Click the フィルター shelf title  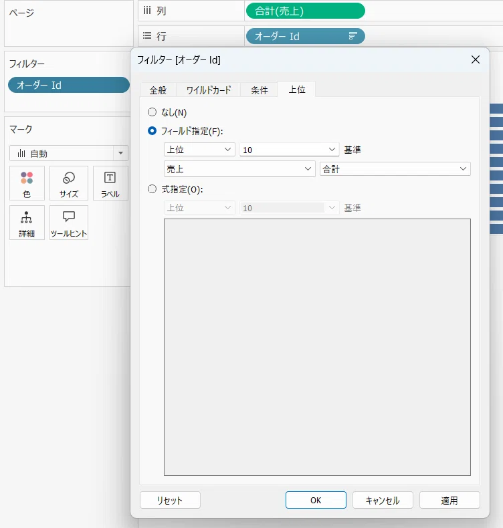[27, 63]
